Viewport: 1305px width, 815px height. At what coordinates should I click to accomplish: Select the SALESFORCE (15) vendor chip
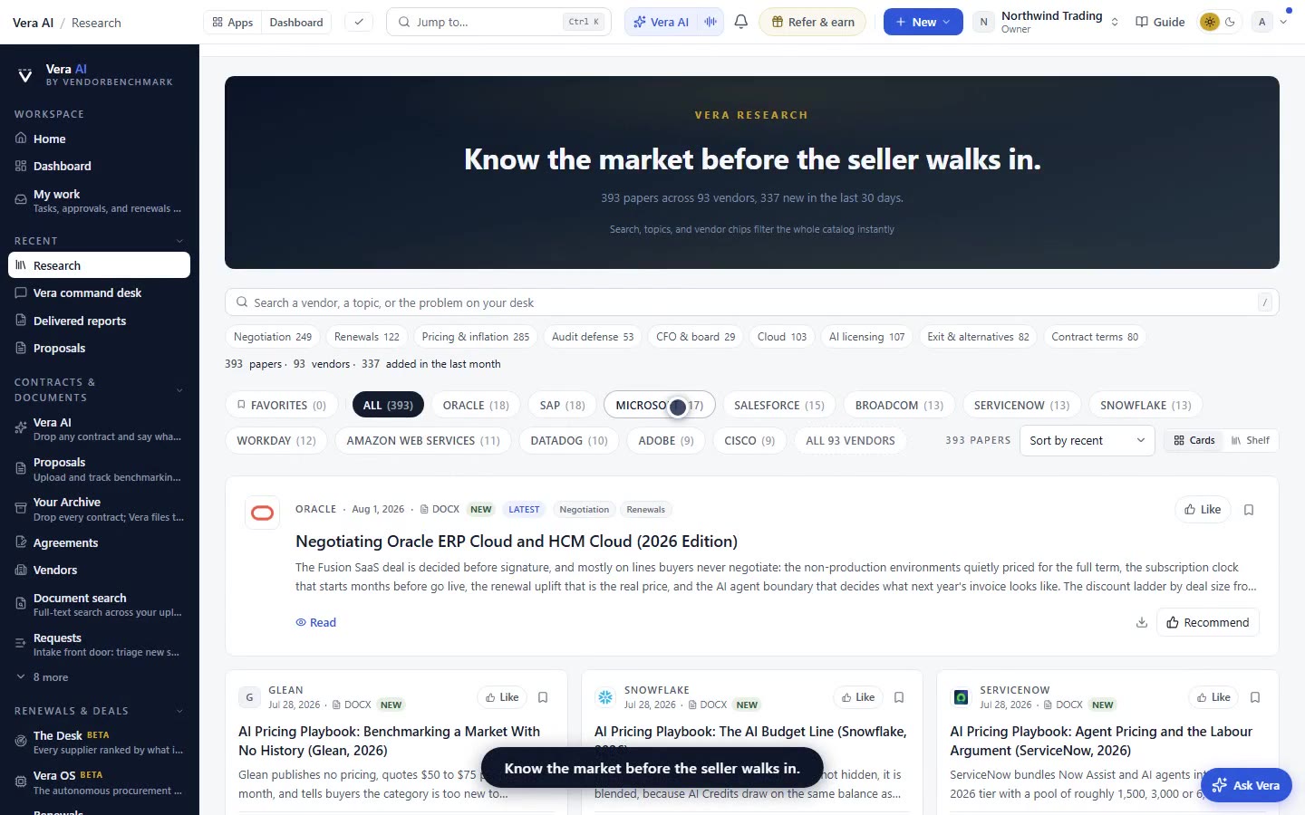click(779, 405)
